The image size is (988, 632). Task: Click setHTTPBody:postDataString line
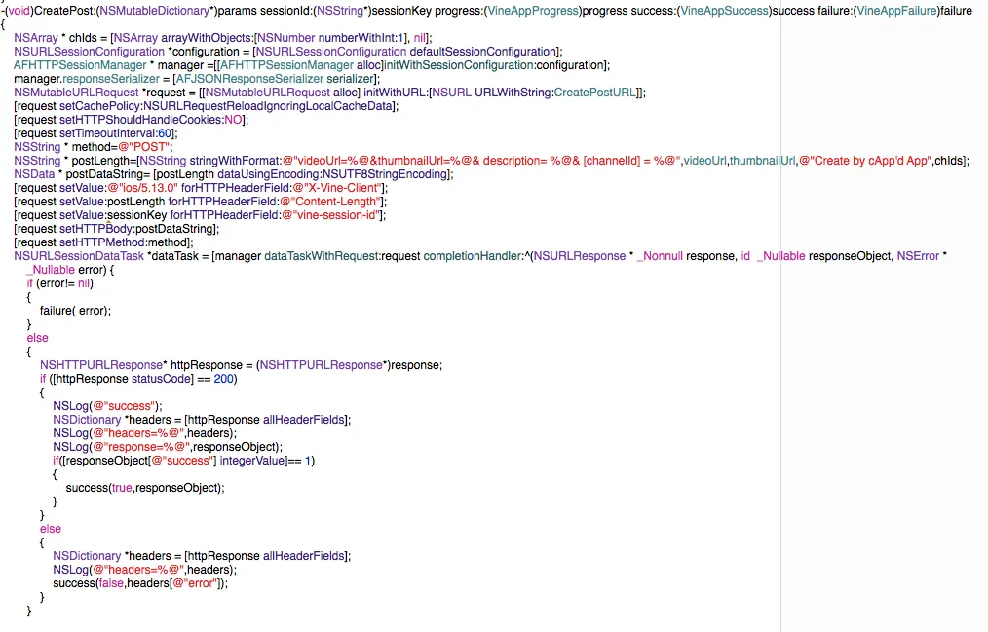117,229
